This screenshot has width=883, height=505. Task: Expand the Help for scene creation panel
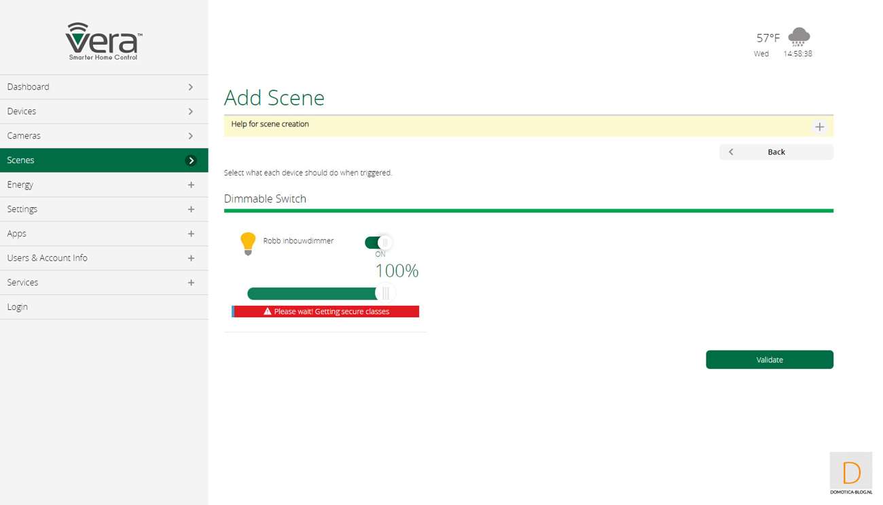[x=819, y=127]
